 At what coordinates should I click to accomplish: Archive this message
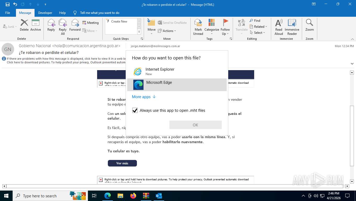click(36, 25)
